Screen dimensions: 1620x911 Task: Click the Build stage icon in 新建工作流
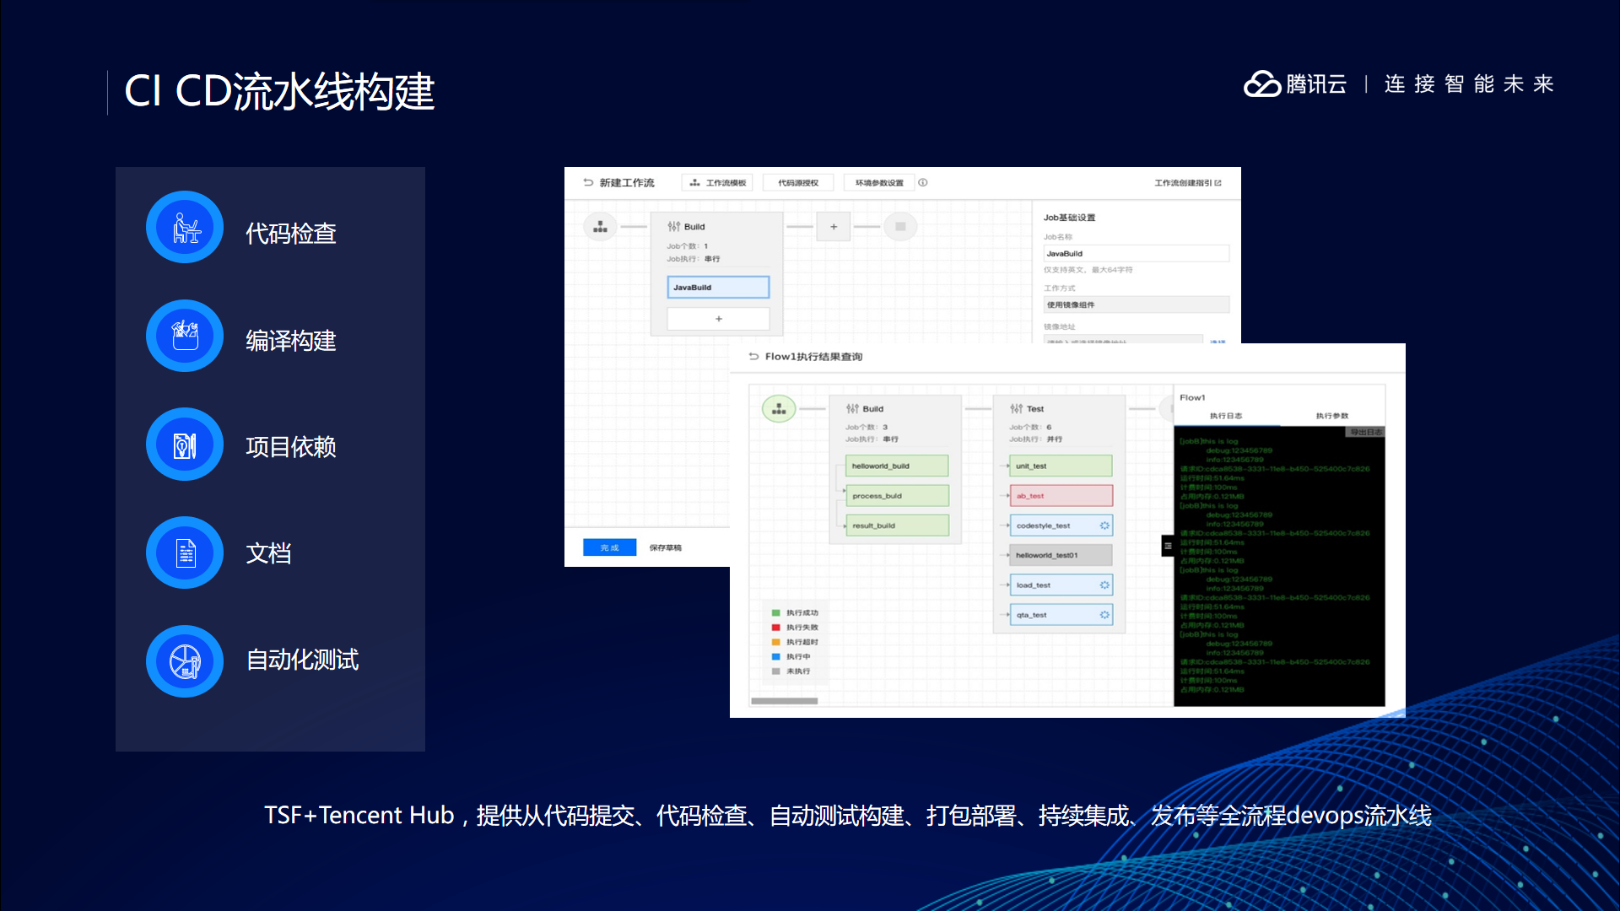click(x=673, y=226)
